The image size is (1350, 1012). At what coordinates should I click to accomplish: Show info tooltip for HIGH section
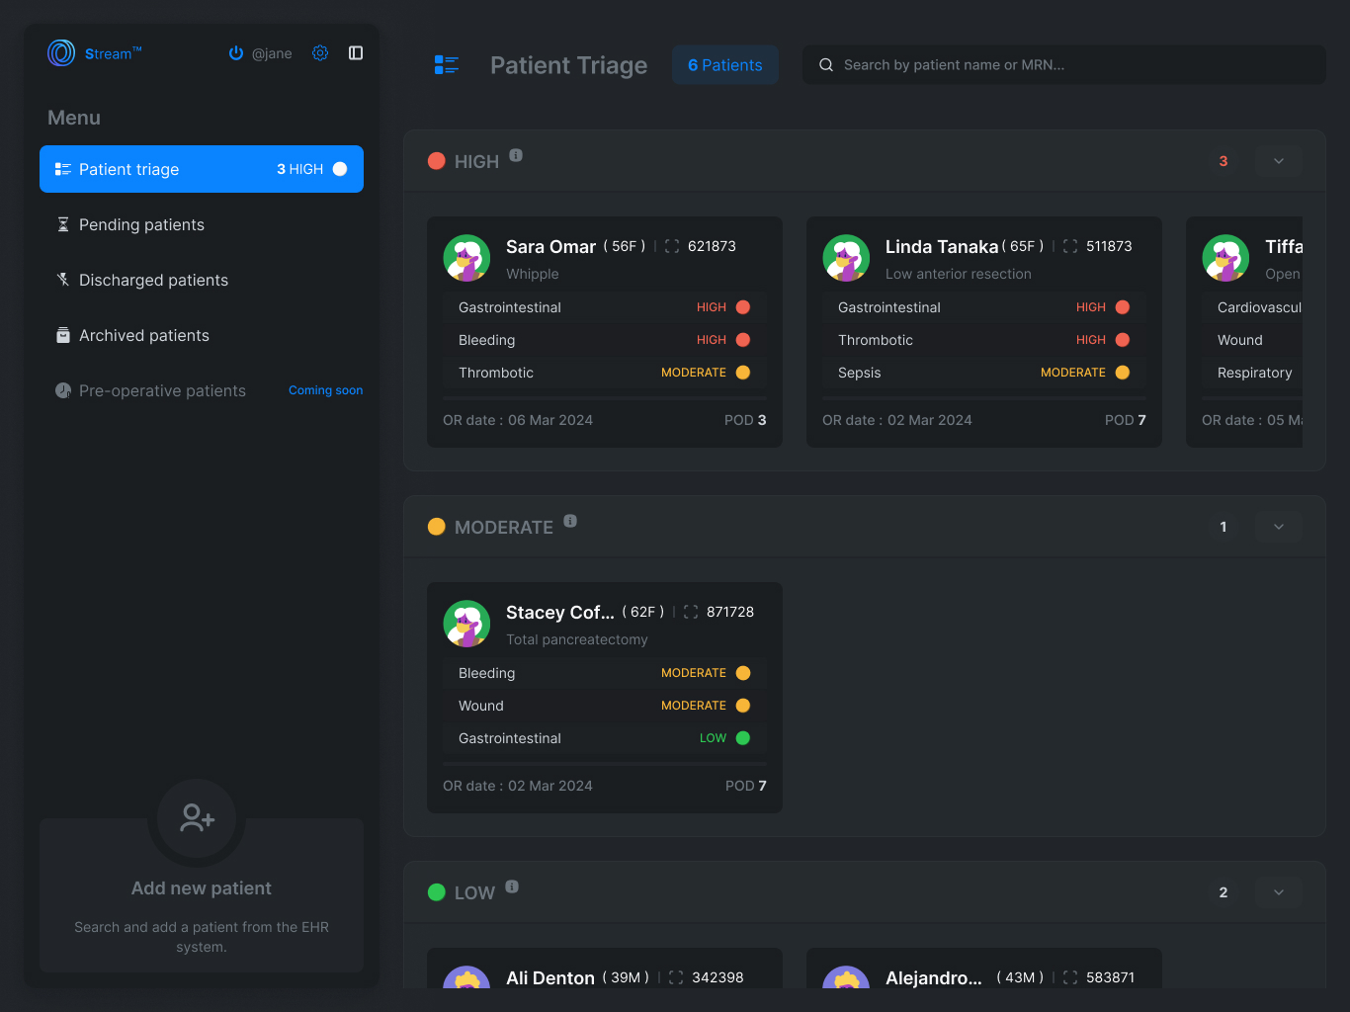516,155
